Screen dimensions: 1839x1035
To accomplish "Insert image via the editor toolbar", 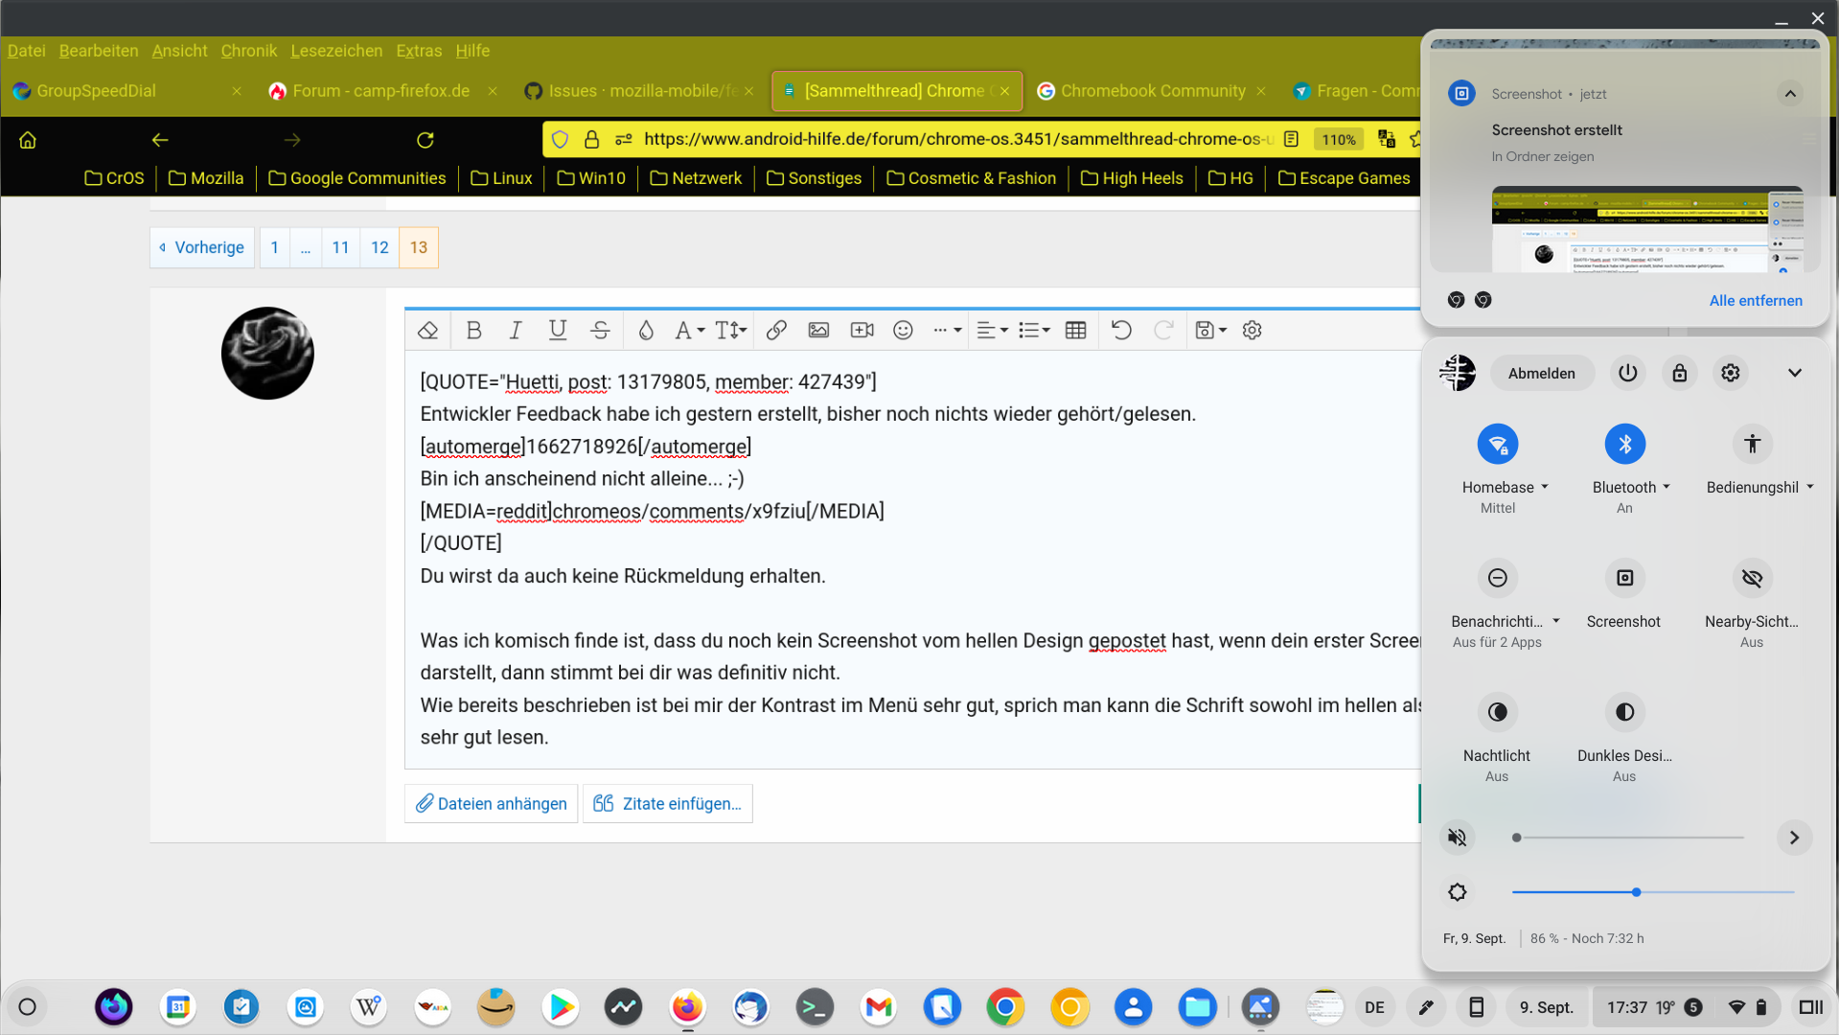I will click(818, 331).
